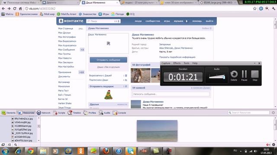This screenshot has height=155, width=277.
Task: Open Tools menu in recorder
Action: (187, 63)
